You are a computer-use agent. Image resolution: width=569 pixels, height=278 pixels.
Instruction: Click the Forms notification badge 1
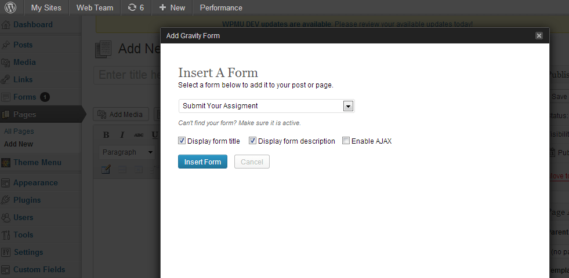pyautogui.click(x=45, y=97)
